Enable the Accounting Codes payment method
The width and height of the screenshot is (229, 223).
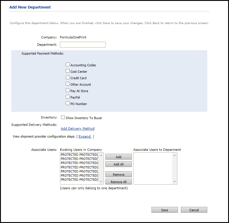click(x=68, y=65)
